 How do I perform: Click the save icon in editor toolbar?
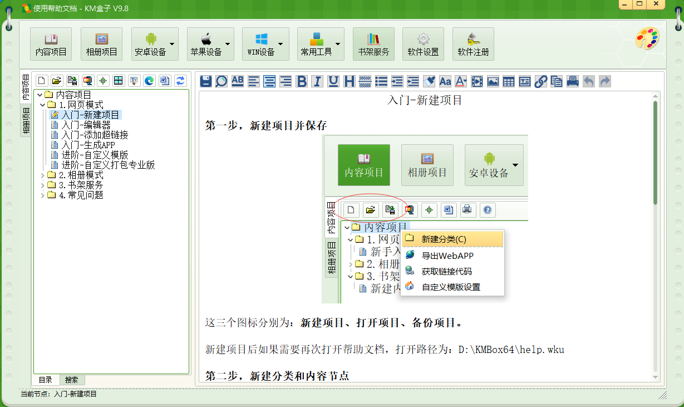[x=206, y=81]
